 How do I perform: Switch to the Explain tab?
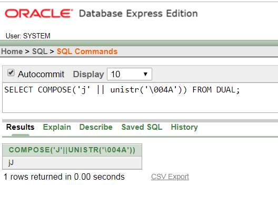click(x=57, y=127)
